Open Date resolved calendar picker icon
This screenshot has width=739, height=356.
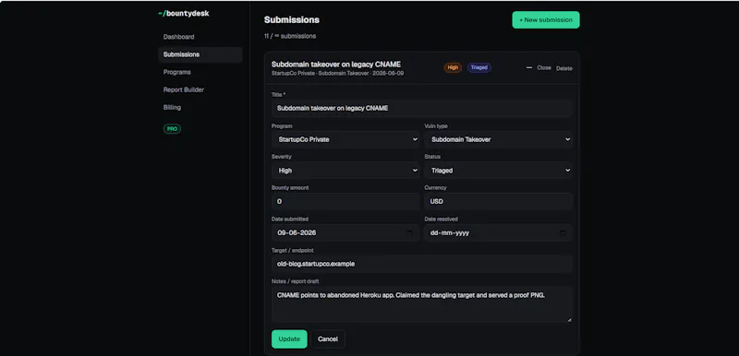(x=563, y=232)
